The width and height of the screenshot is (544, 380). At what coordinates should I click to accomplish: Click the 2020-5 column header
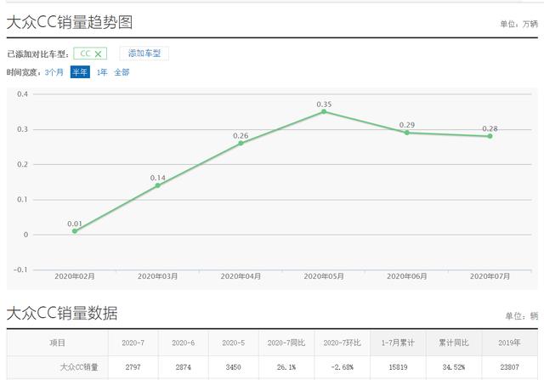[234, 343]
